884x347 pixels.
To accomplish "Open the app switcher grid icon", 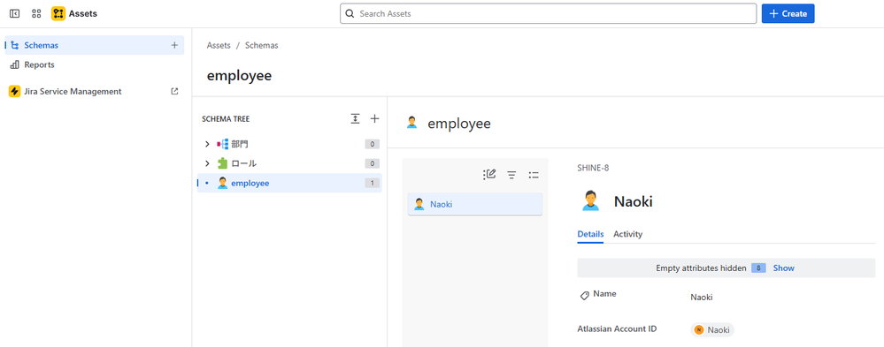I will [x=36, y=13].
